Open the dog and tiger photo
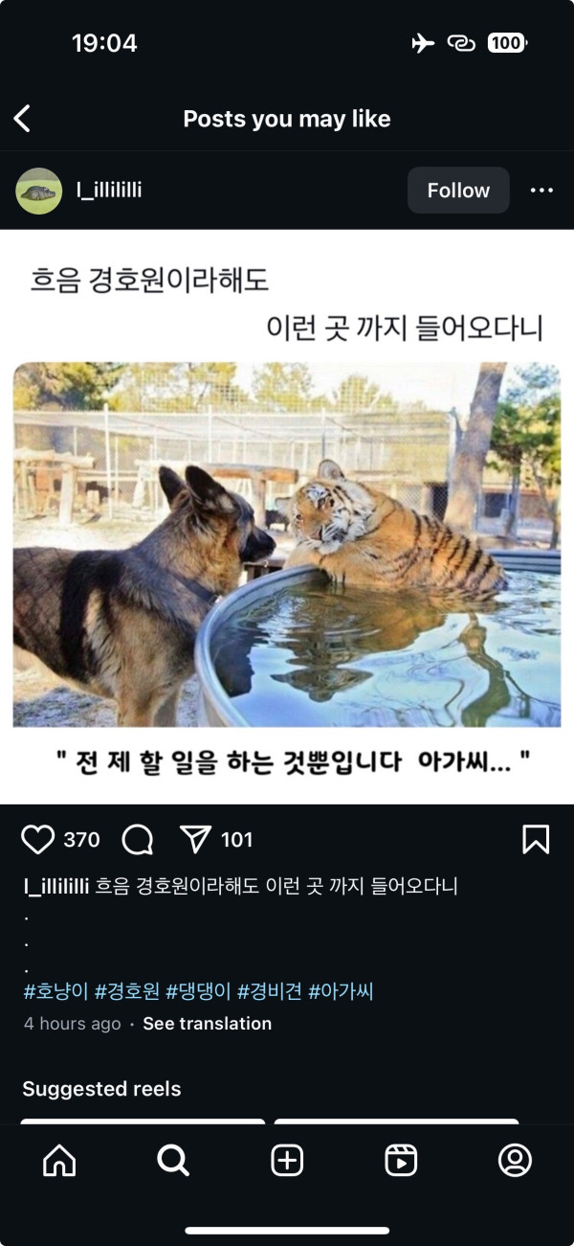This screenshot has width=574, height=1246. 287,544
